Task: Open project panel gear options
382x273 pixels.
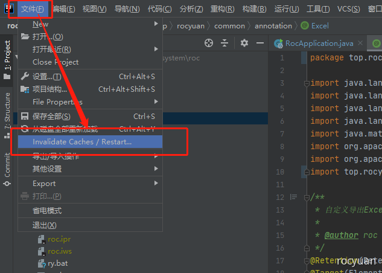Action: 244,43
